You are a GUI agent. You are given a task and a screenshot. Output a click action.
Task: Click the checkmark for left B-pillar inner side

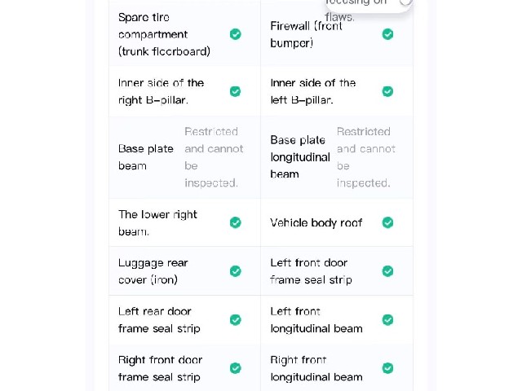(387, 91)
